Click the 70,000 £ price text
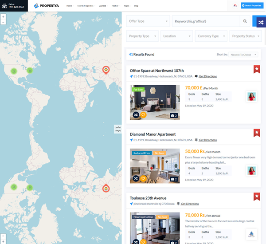Image resolution: width=266 pixels, height=244 pixels. point(194,88)
